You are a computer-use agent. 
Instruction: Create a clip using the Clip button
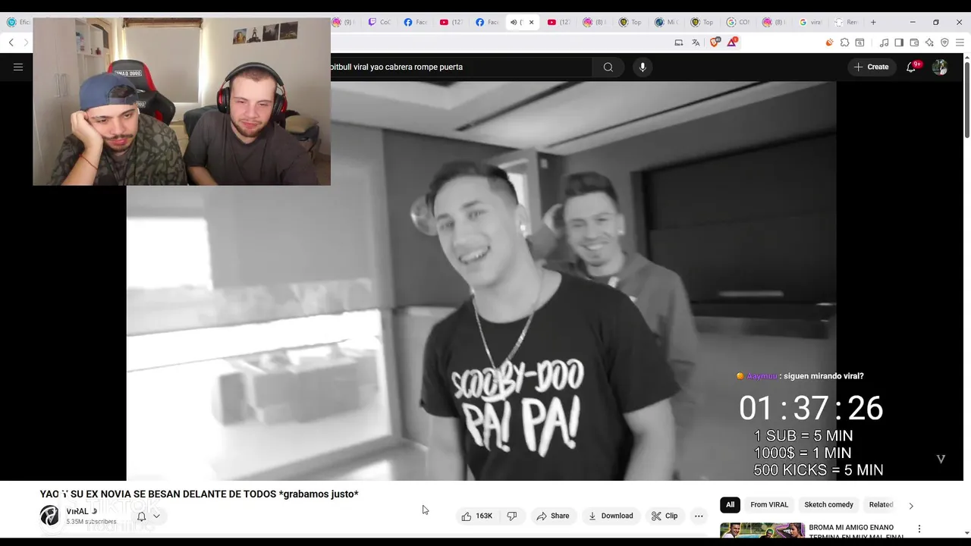[x=665, y=516]
